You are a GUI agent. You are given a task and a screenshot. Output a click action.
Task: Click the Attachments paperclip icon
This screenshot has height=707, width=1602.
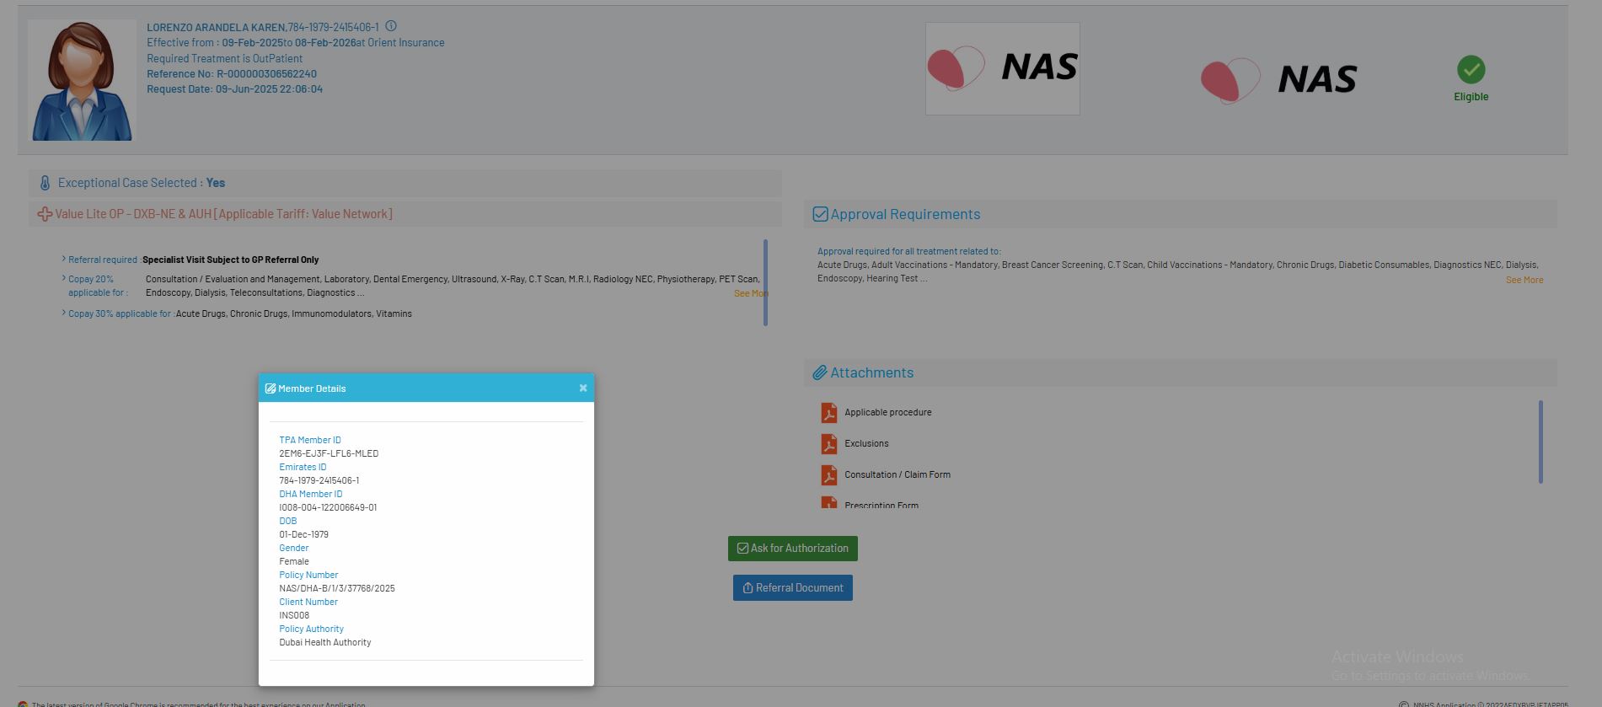coord(819,372)
